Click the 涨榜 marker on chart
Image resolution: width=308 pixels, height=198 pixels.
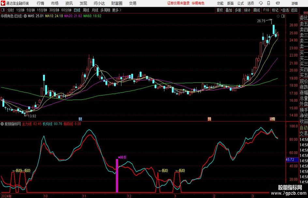pyautogui.click(x=272, y=119)
